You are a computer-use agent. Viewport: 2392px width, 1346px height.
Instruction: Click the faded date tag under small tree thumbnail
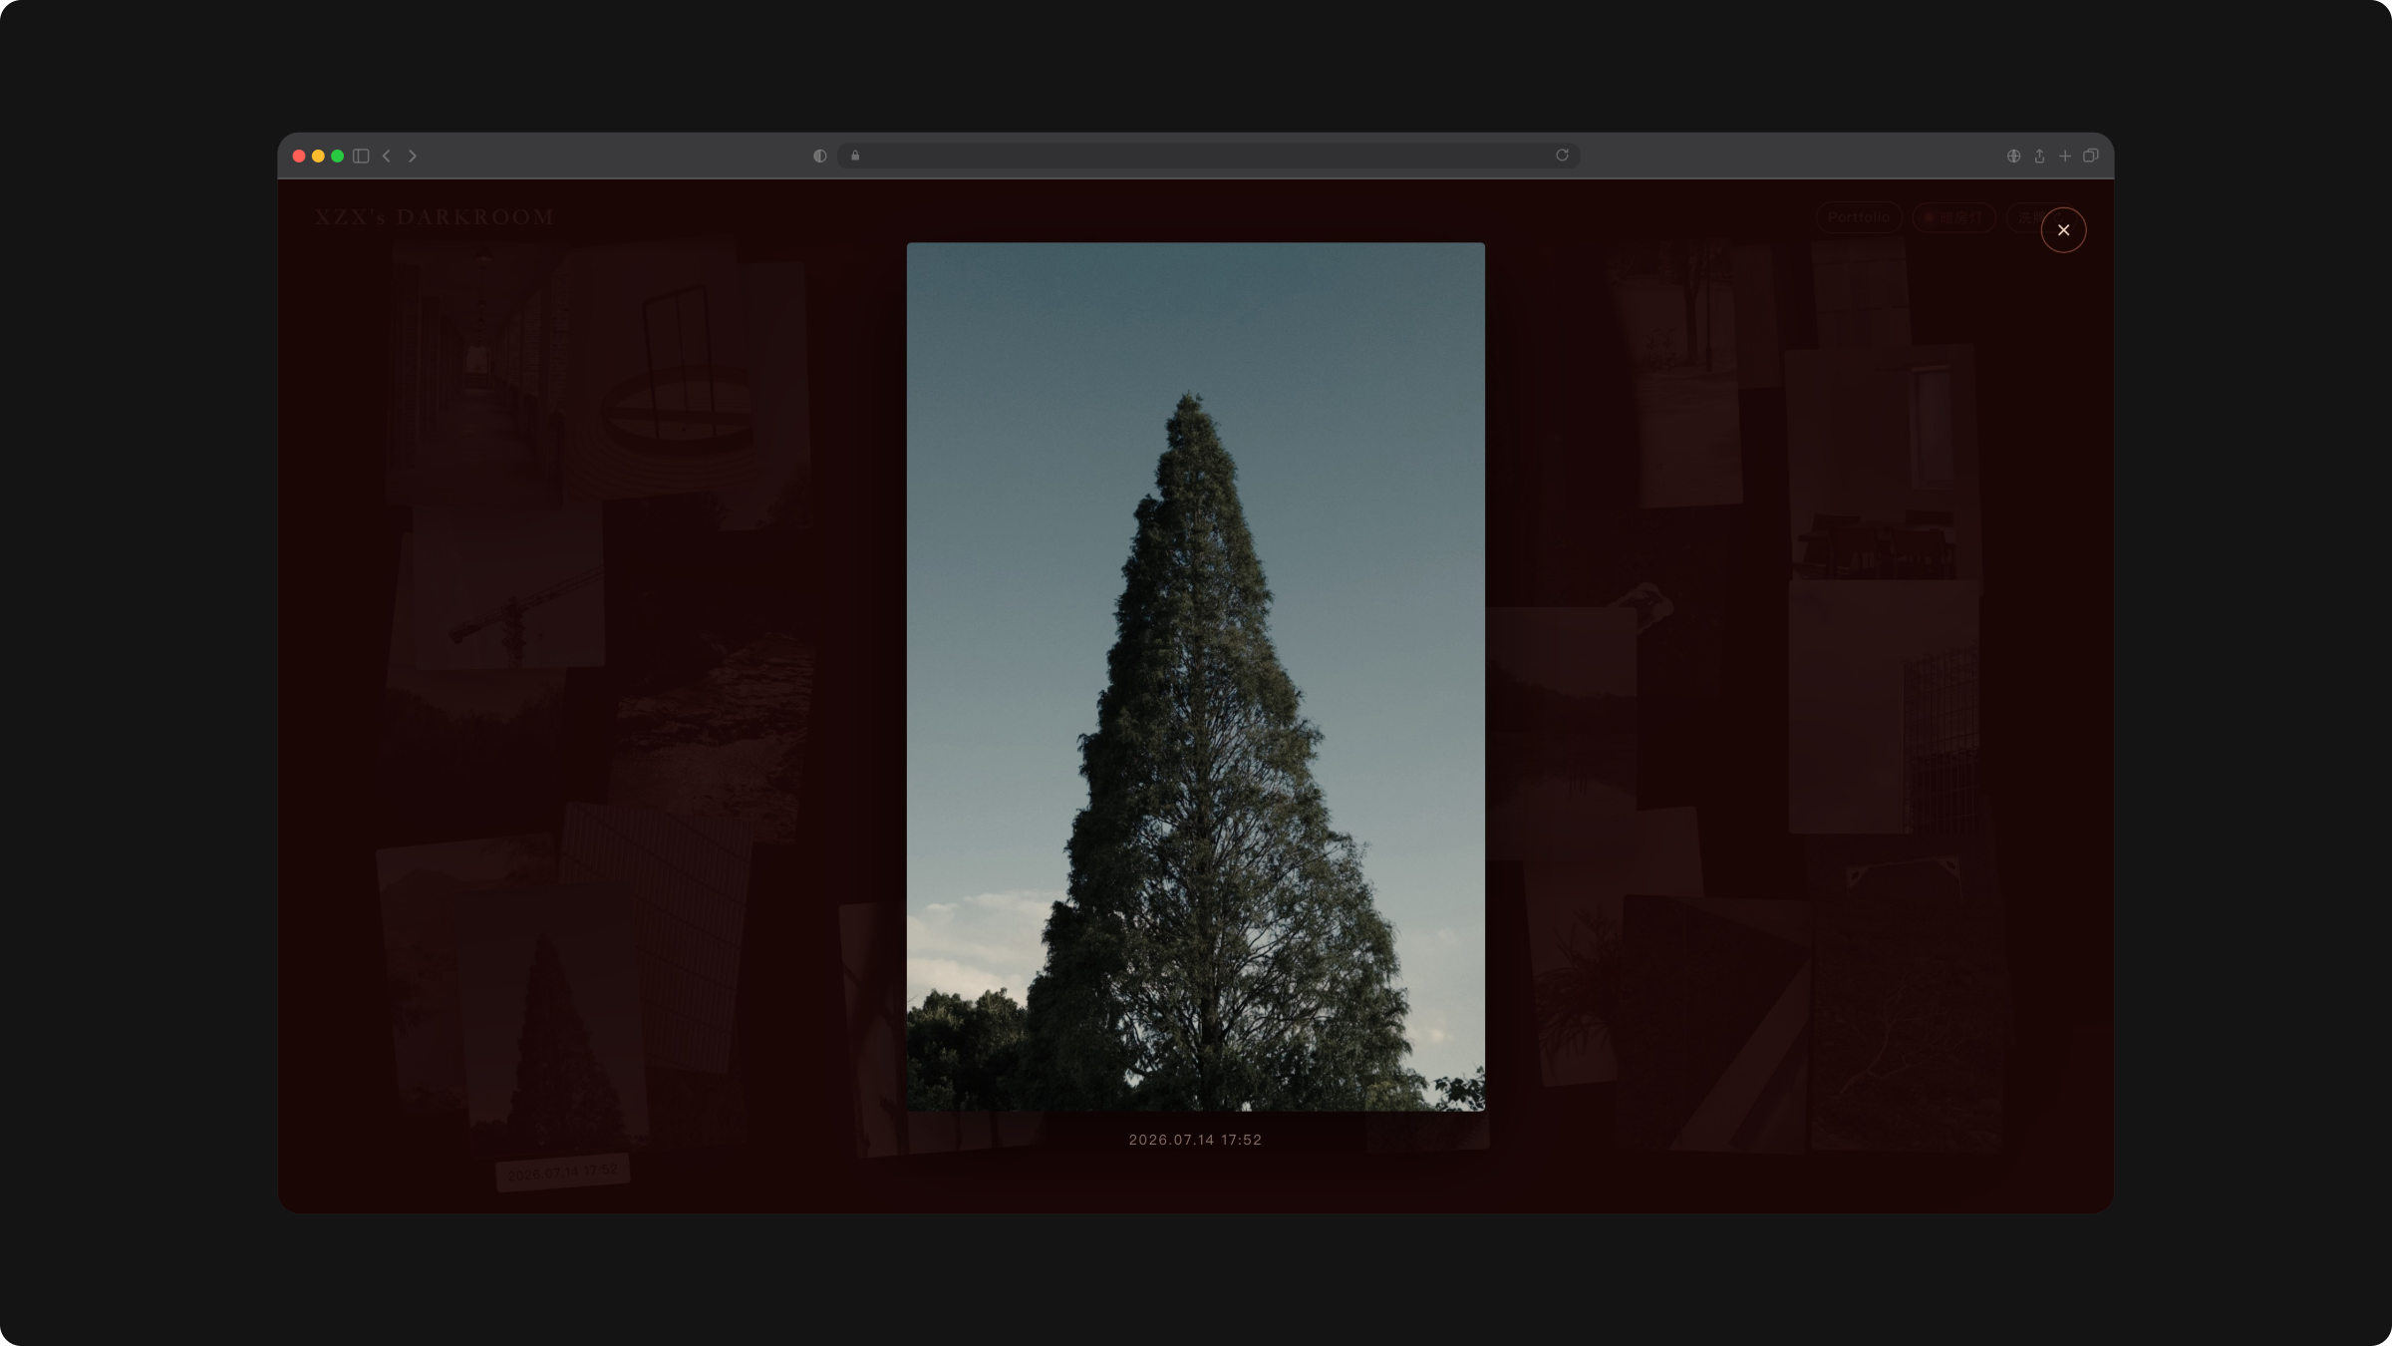click(x=563, y=1172)
